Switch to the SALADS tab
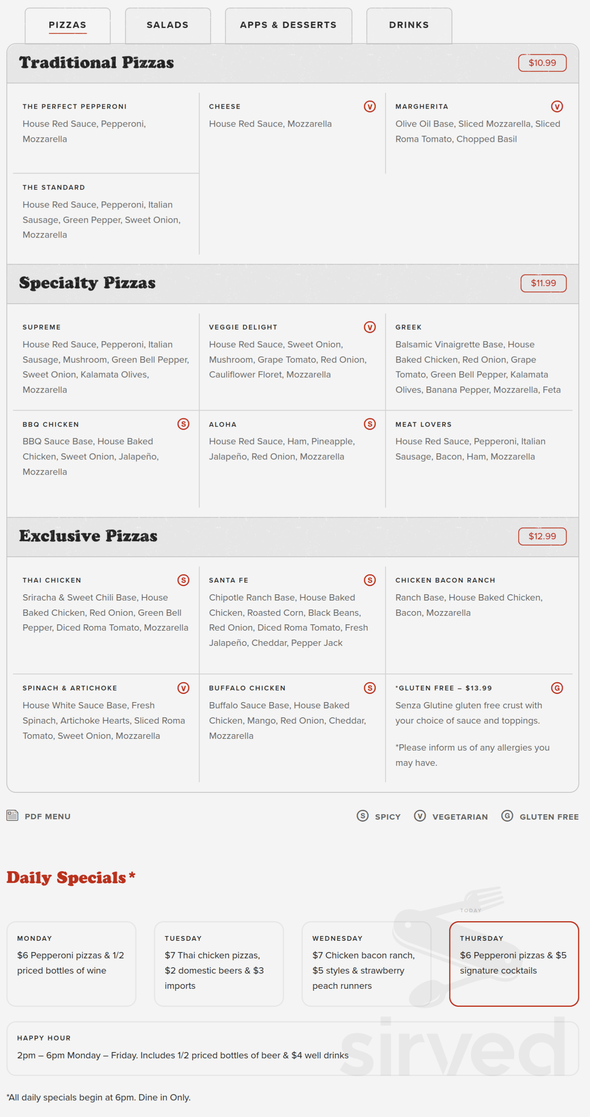Screen dimensions: 590x1117 [168, 25]
